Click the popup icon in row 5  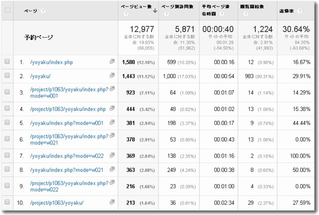pos(112,122)
